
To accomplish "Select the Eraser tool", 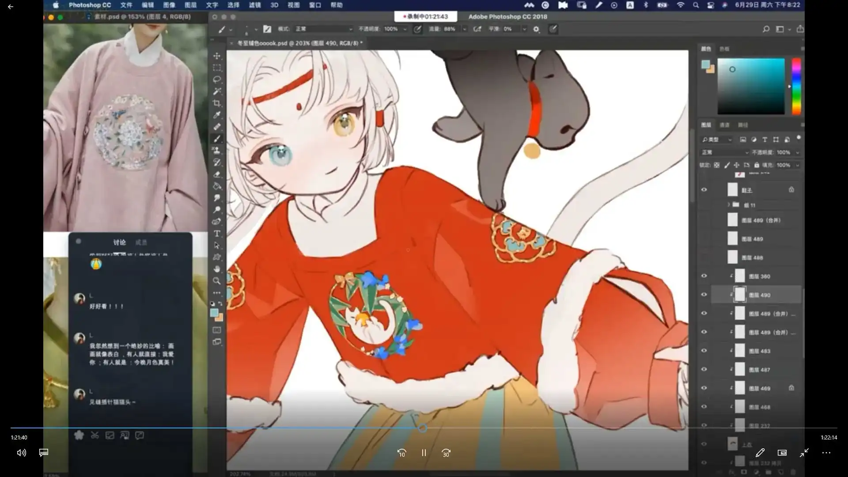I will [217, 174].
